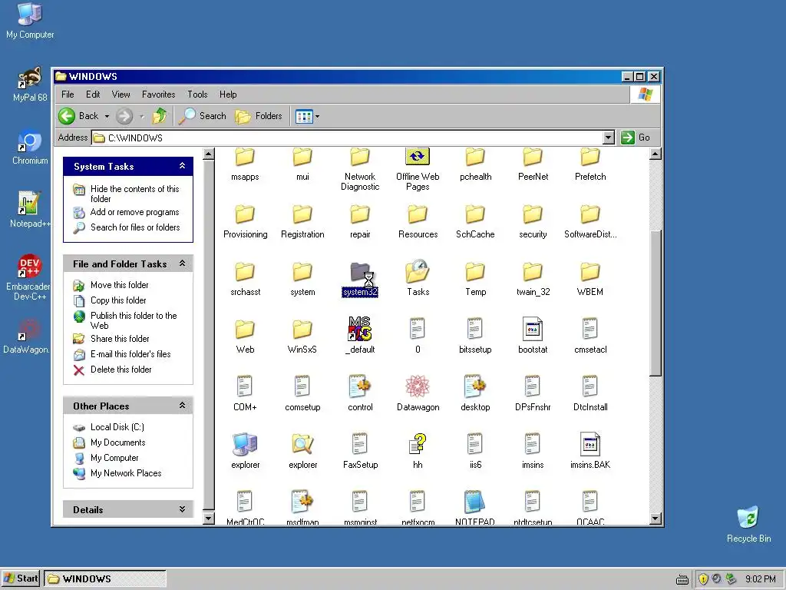Click the Up folder toolbar icon
The width and height of the screenshot is (786, 590).
[x=160, y=116]
